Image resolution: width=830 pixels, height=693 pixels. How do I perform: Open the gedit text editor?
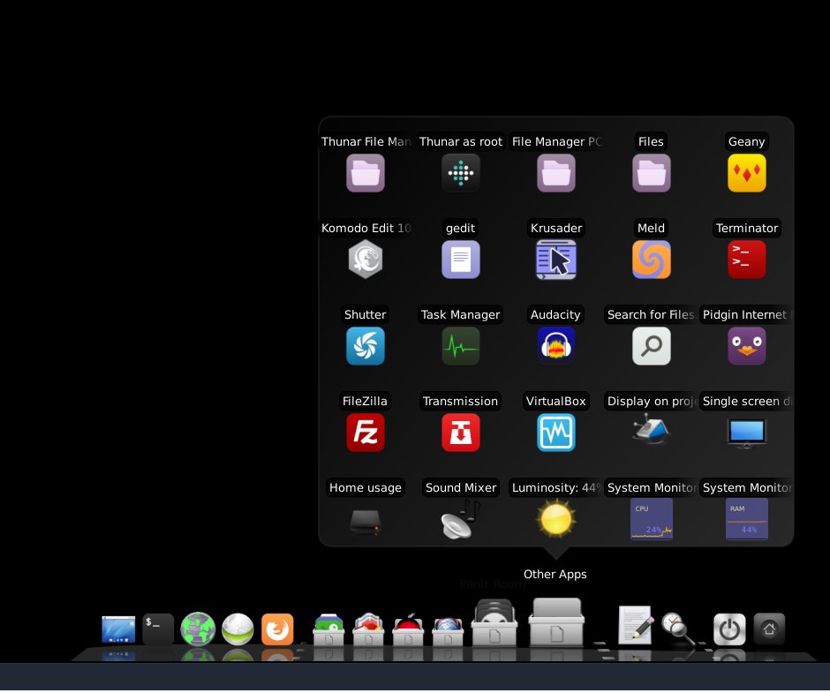pos(461,260)
